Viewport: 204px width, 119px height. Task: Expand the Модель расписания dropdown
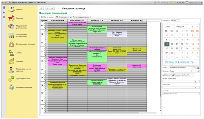196,81
